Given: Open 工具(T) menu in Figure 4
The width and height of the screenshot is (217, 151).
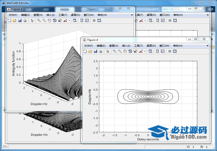Looking at the screenshot, I should pos(138,46).
